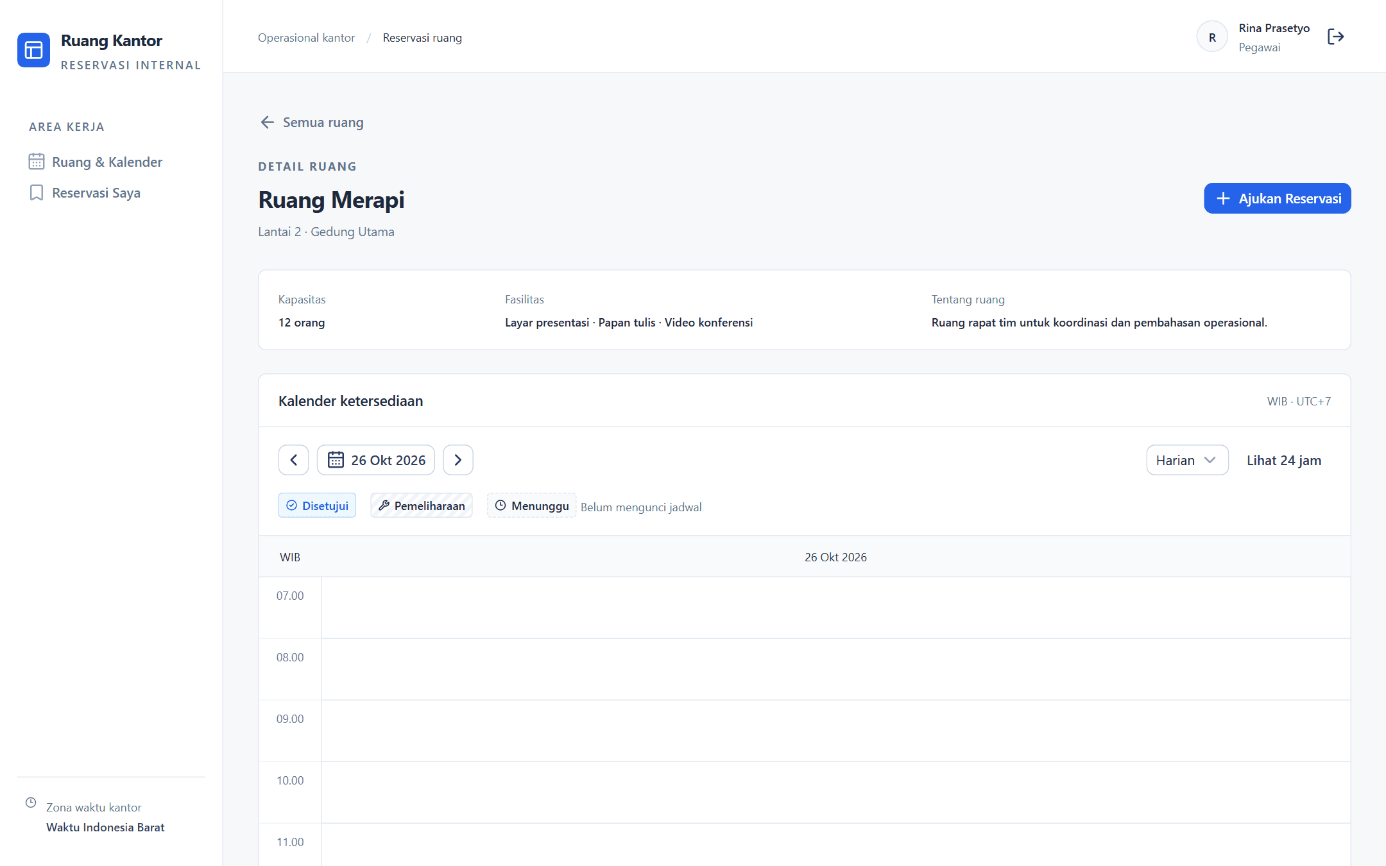Click the Disetujui legend chip
The width and height of the screenshot is (1386, 866).
(317, 505)
